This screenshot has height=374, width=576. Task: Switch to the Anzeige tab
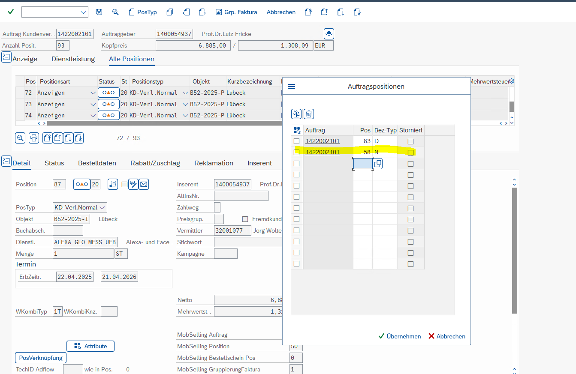pos(25,59)
